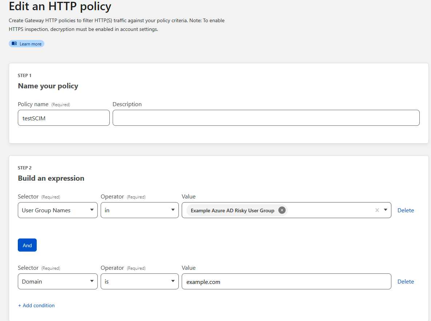The width and height of the screenshot is (431, 321).
Task: Click the STEP 1 label
Action: coord(24,75)
